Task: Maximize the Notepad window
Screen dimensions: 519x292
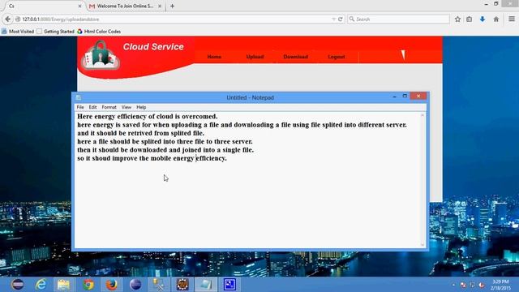Action: [x=405, y=97]
